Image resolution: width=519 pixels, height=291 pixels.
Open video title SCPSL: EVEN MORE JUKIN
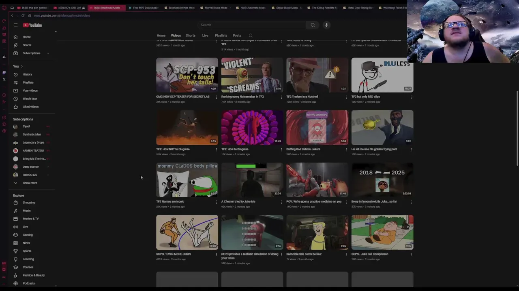tap(173, 254)
